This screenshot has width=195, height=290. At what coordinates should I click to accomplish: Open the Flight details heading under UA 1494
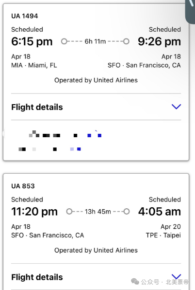(37, 107)
